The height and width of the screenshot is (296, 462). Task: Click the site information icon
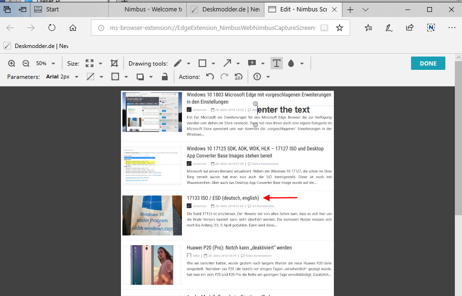pos(101,28)
